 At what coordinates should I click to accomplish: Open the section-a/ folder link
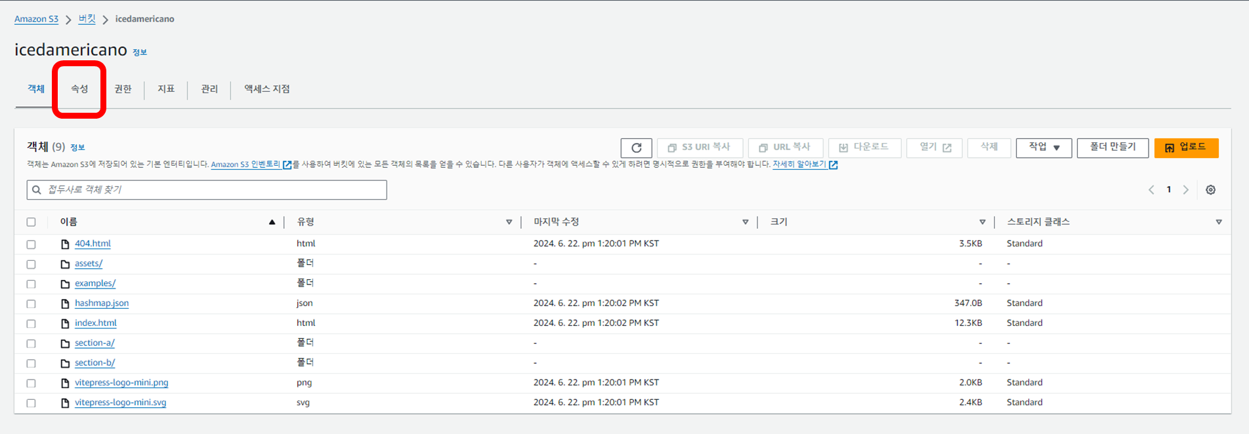pos(95,343)
